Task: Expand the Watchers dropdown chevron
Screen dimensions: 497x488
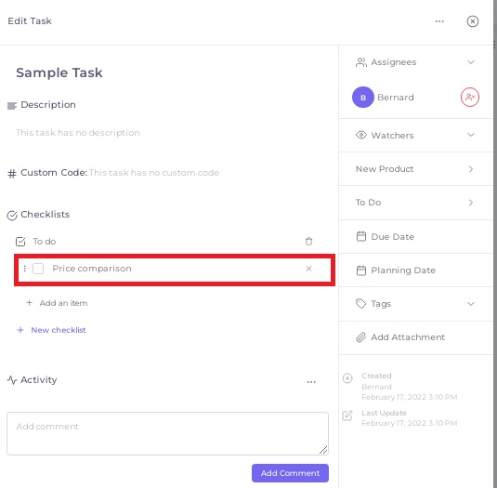Action: (471, 135)
